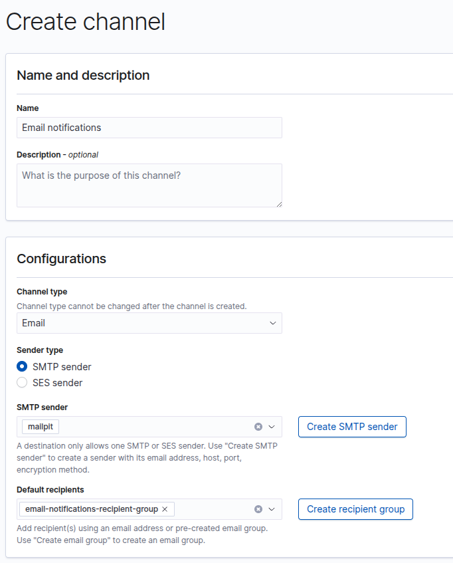Open the Channel type Email dropdown

(x=149, y=323)
